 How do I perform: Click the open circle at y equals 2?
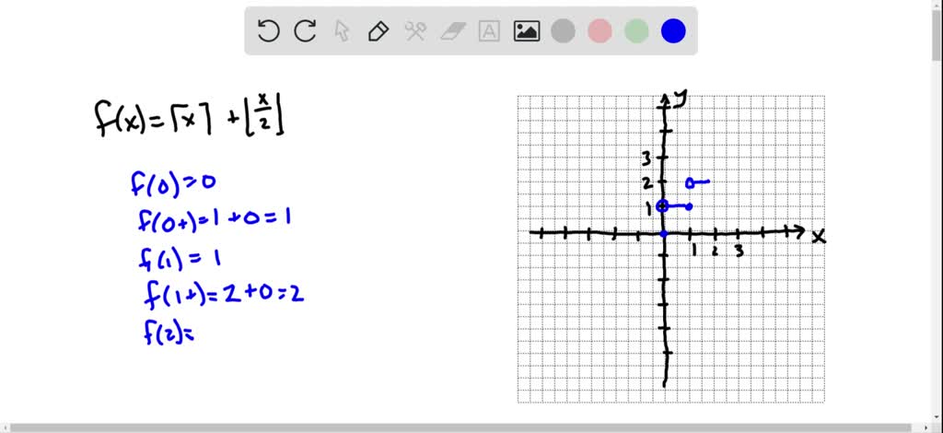(690, 182)
